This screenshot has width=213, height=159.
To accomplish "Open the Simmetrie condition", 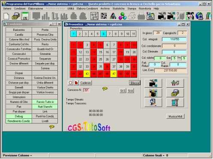I will 45,54.
